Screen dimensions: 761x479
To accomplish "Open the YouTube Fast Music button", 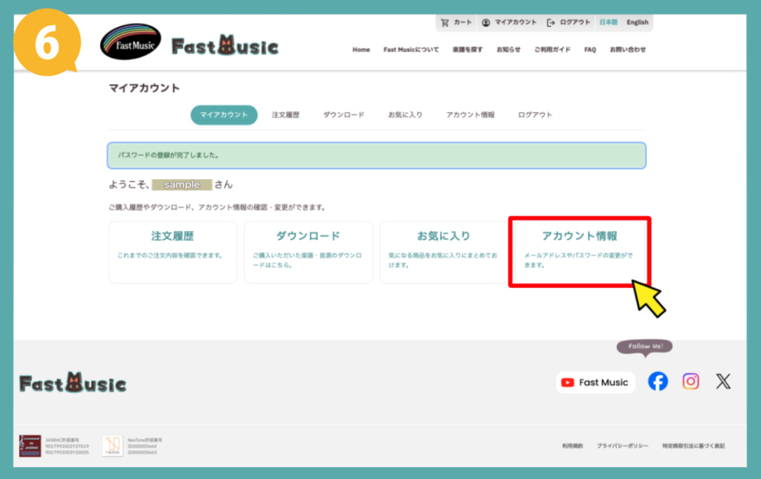I will [x=595, y=382].
